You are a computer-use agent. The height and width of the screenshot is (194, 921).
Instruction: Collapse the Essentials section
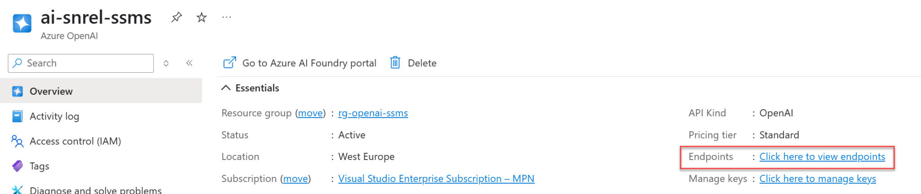pos(226,88)
